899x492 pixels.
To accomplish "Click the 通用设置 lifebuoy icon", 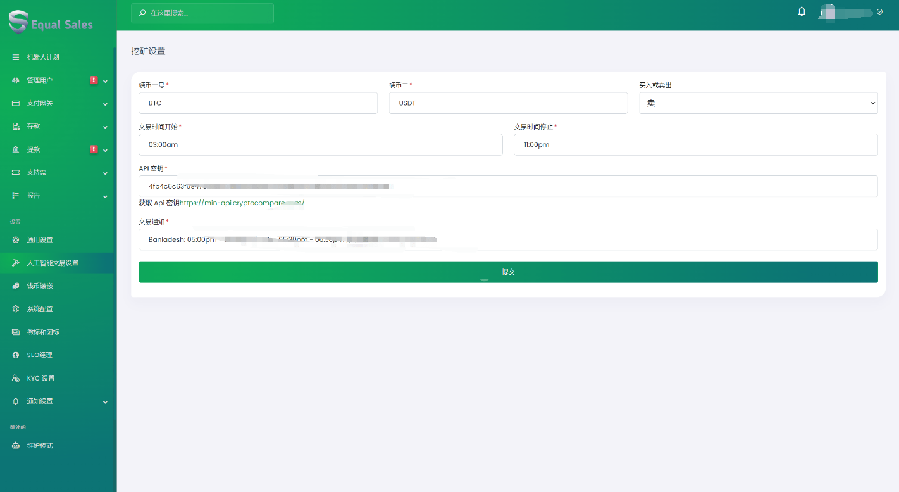I will [x=16, y=240].
